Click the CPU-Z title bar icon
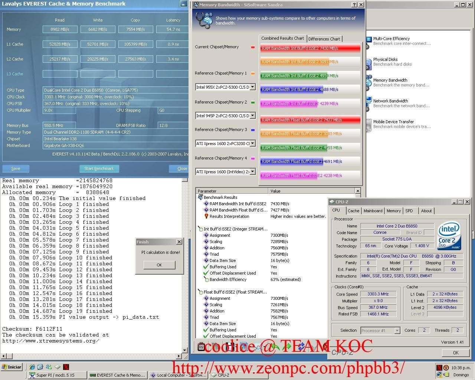Image resolution: width=475 pixels, height=380 pixels. point(332,202)
